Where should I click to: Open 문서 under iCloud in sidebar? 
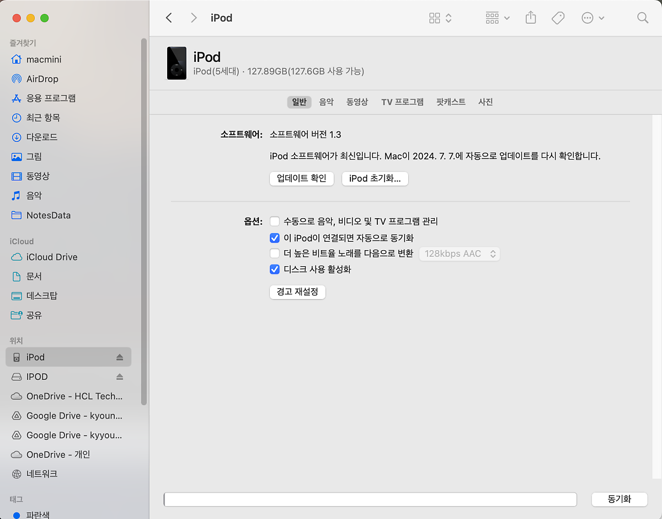(x=68, y=276)
